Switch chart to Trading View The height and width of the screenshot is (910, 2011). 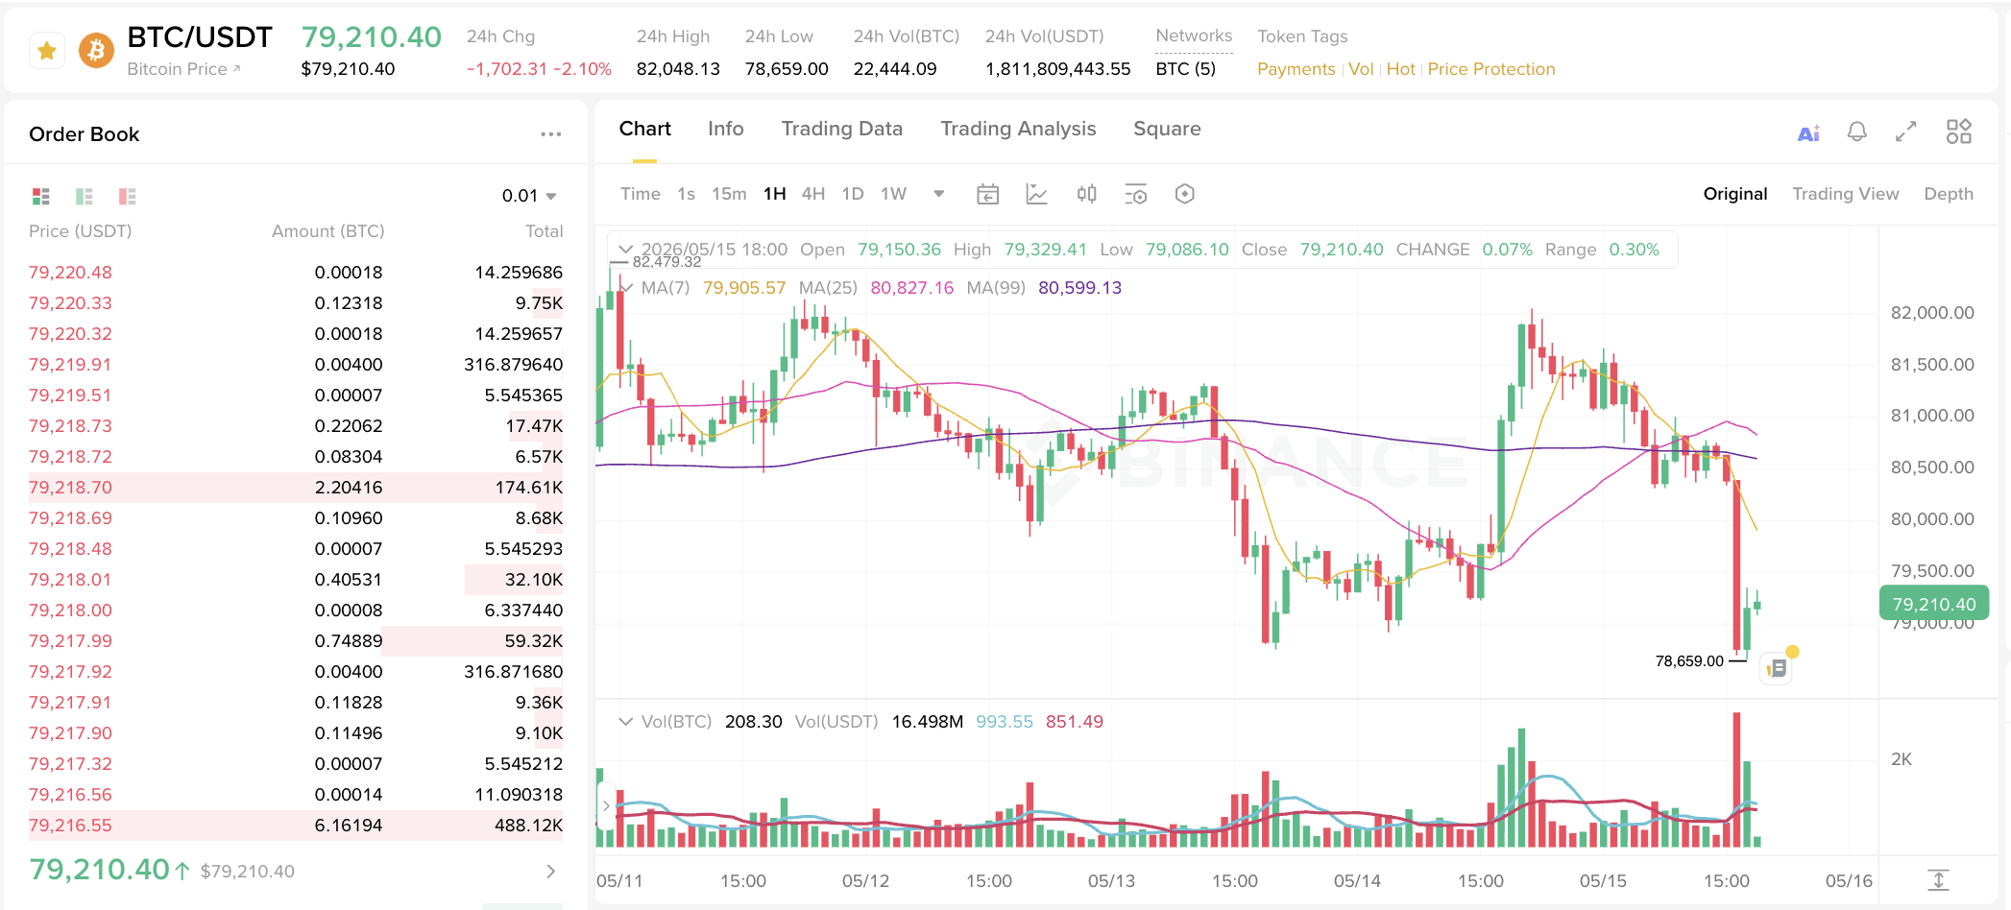(1845, 194)
